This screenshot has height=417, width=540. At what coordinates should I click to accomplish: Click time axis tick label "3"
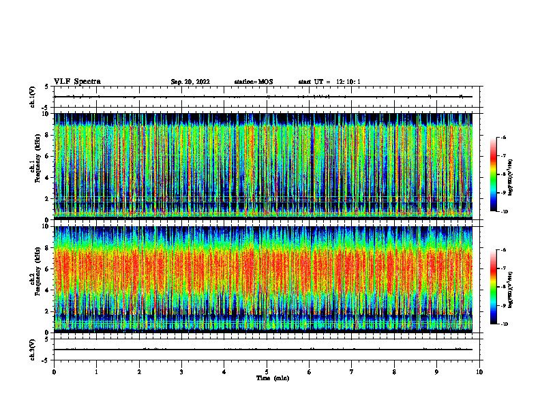point(181,372)
